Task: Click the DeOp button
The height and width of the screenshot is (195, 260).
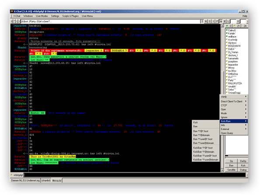Action: pos(243,161)
